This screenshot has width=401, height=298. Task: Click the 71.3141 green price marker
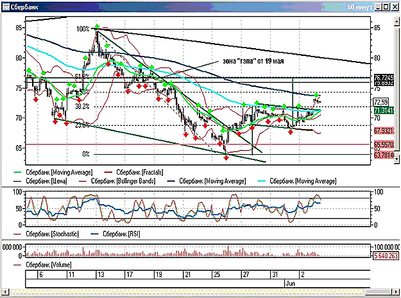(x=384, y=110)
